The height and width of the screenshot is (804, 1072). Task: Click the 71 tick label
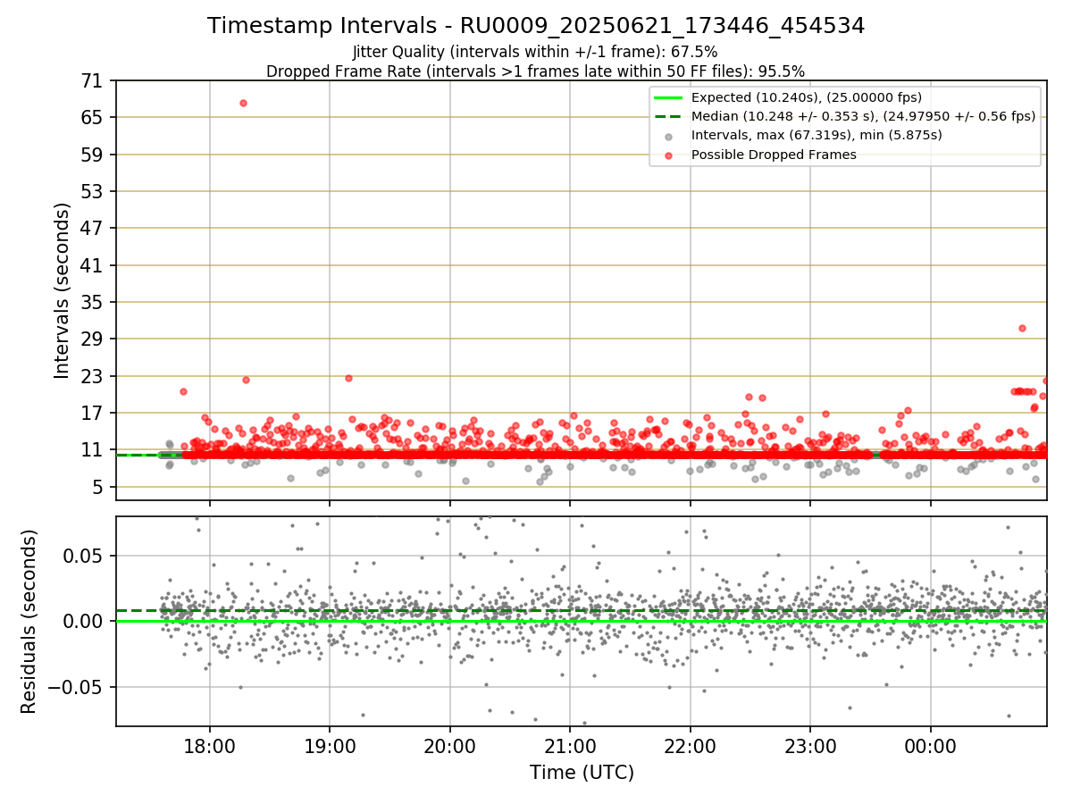click(x=93, y=80)
